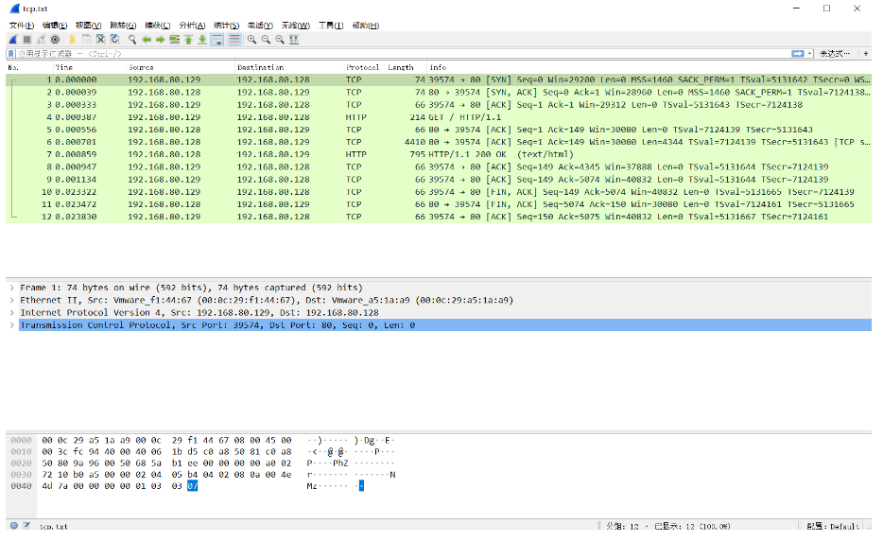Image resolution: width=883 pixels, height=542 pixels.
Task: Go to specified packet icon
Action: pos(175,40)
